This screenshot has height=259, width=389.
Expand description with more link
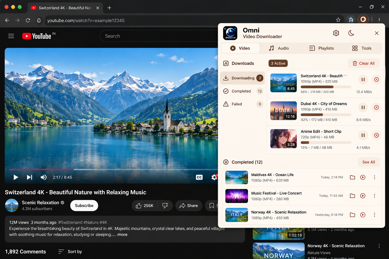coord(122,234)
